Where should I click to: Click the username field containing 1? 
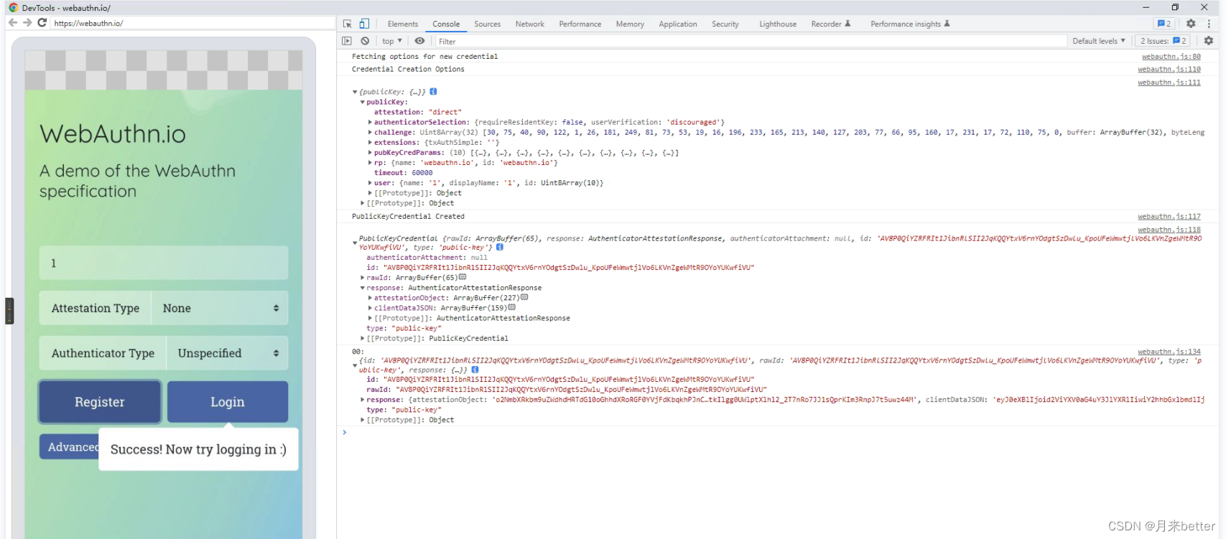pyautogui.click(x=164, y=263)
